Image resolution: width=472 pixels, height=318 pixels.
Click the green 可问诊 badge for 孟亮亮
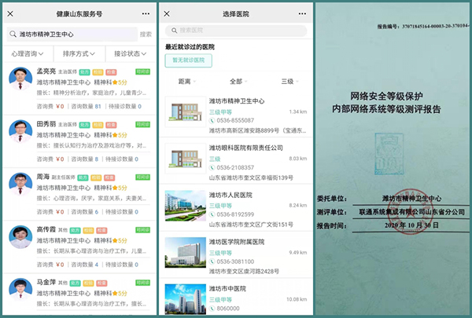[x=142, y=71]
